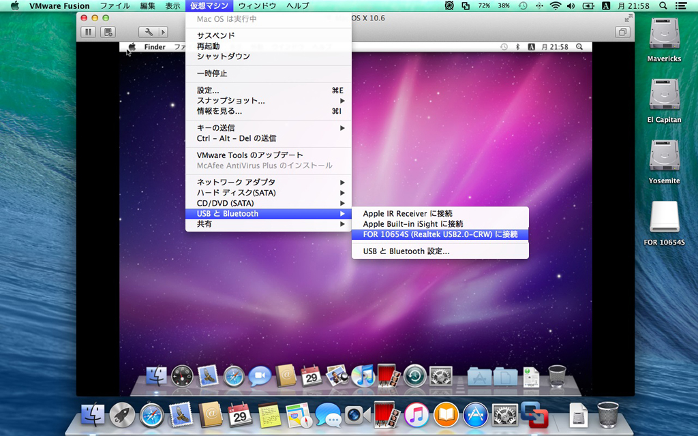Open Notification Center from menu bar
This screenshot has height=436, width=698.
[681, 5]
